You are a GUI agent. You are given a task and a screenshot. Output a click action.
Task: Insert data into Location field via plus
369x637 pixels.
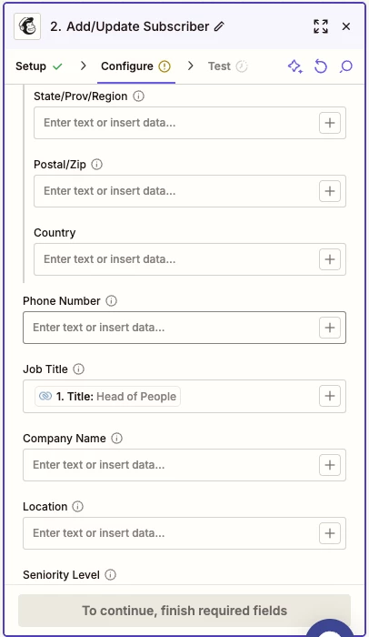(x=330, y=533)
